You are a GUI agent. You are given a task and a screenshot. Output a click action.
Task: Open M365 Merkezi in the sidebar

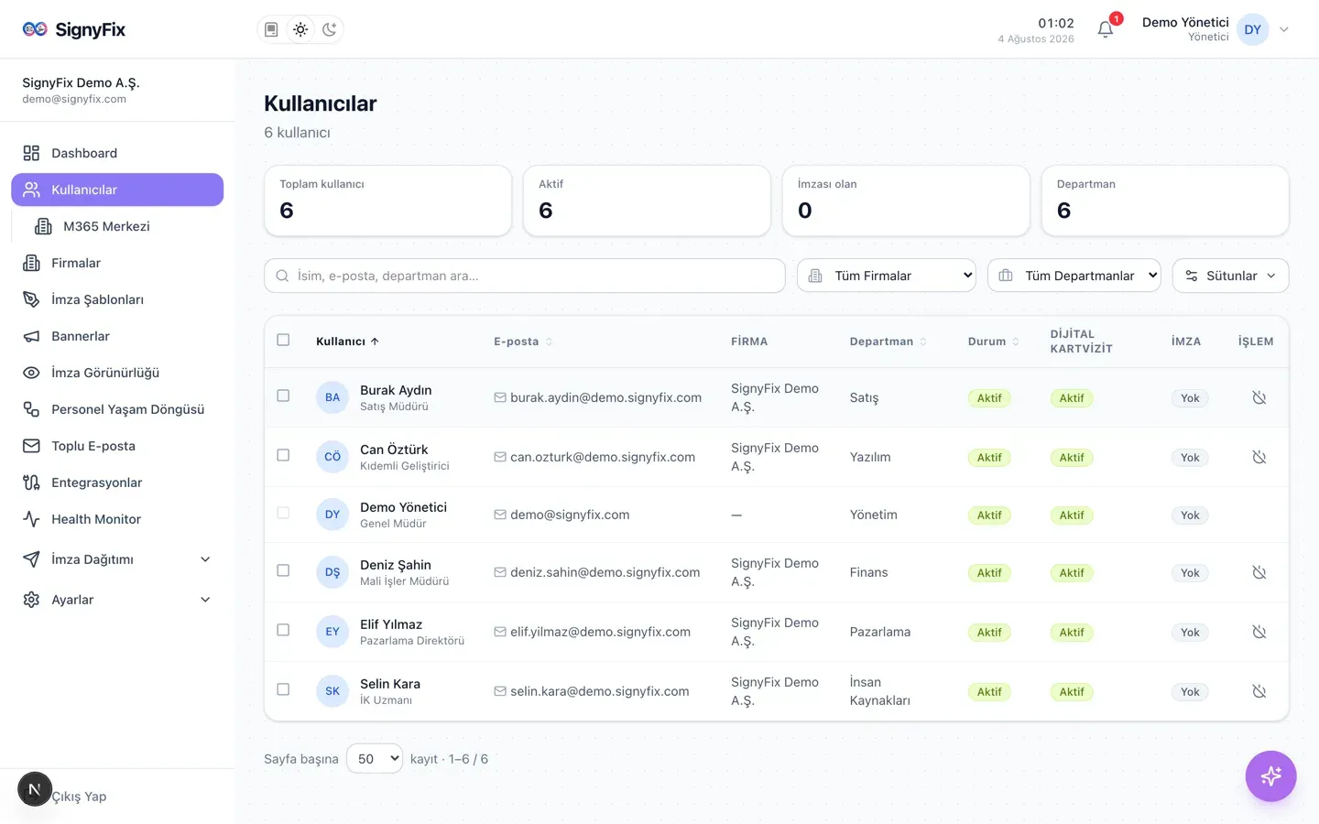[x=123, y=226]
